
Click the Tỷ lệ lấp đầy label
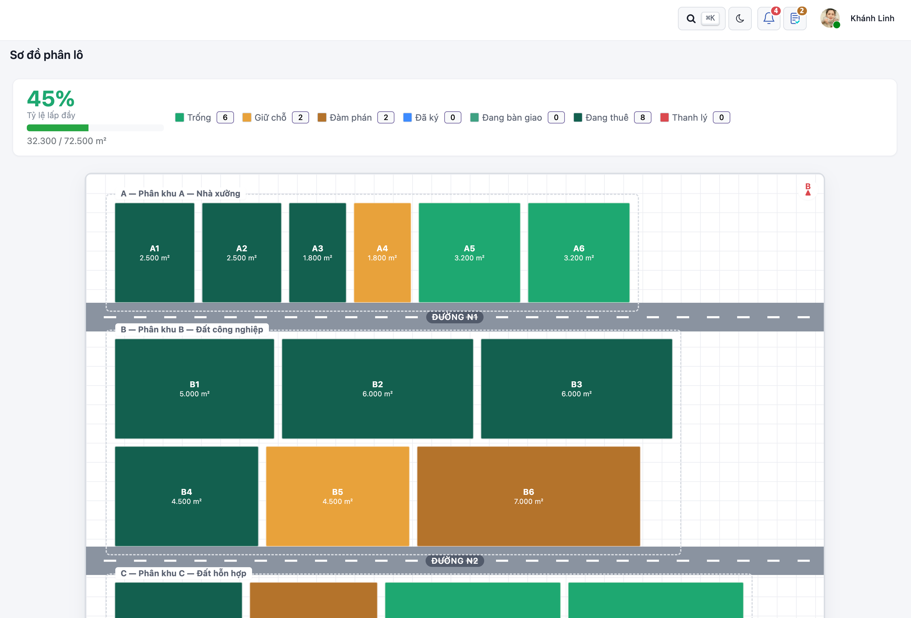(x=51, y=115)
